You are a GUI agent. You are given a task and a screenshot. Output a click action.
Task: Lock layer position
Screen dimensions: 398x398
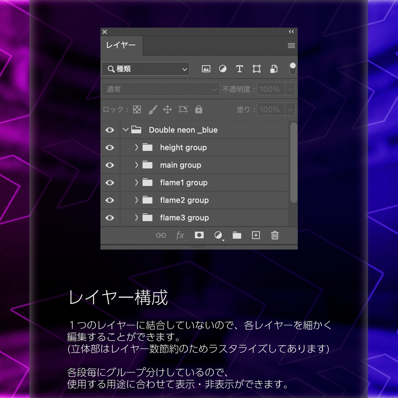coord(167,109)
